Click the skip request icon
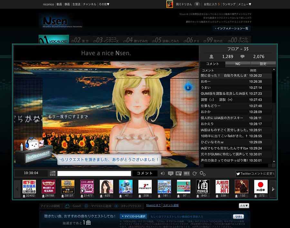This screenshot has width=290, height=228. [116, 206]
